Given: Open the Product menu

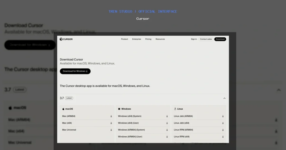Looking at the screenshot, I should click(124, 39).
